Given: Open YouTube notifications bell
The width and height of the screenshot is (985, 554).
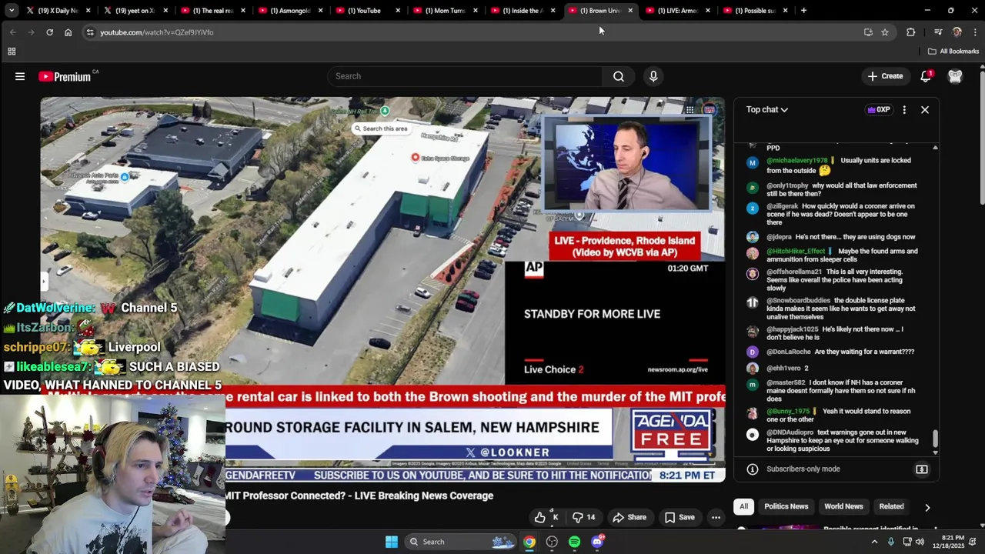Looking at the screenshot, I should 926,76.
